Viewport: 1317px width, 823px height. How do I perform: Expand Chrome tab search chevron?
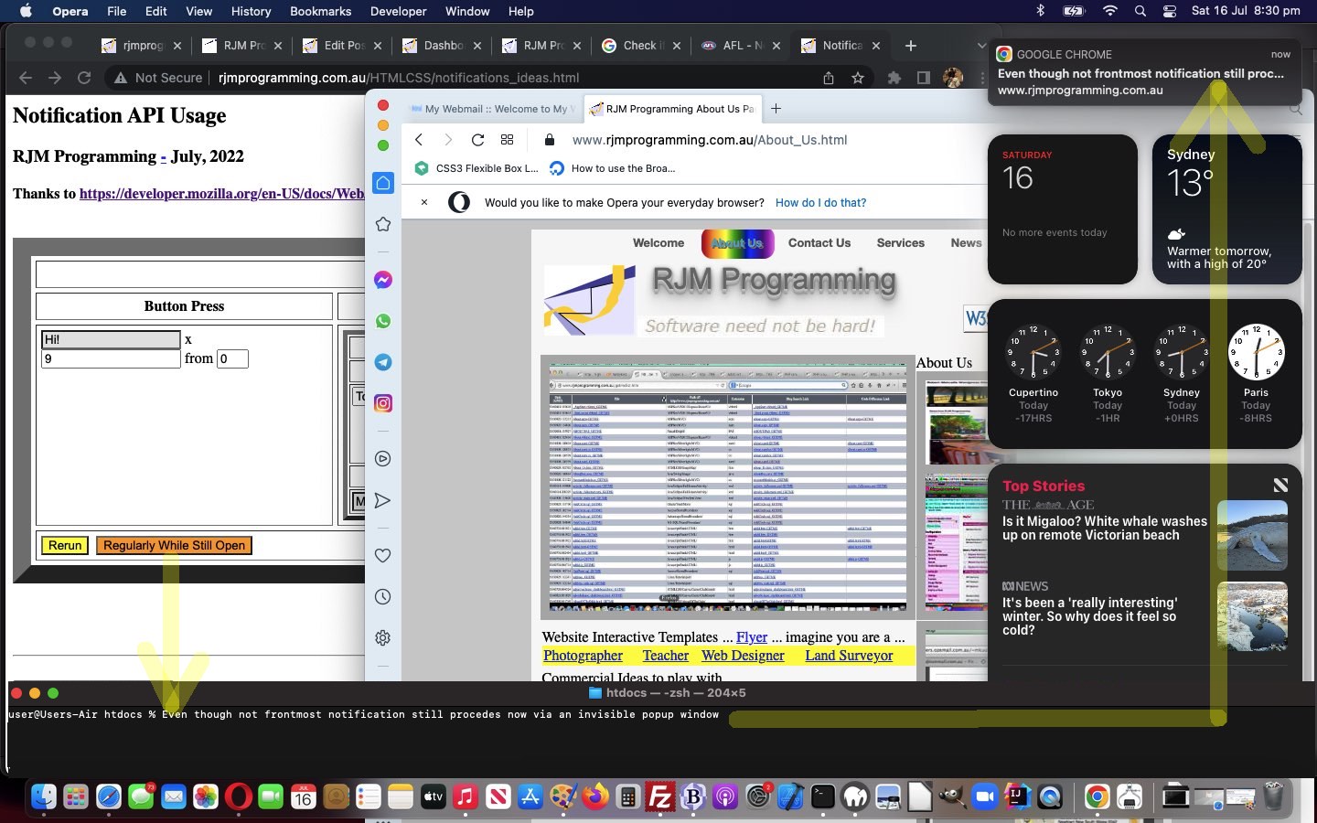(981, 46)
